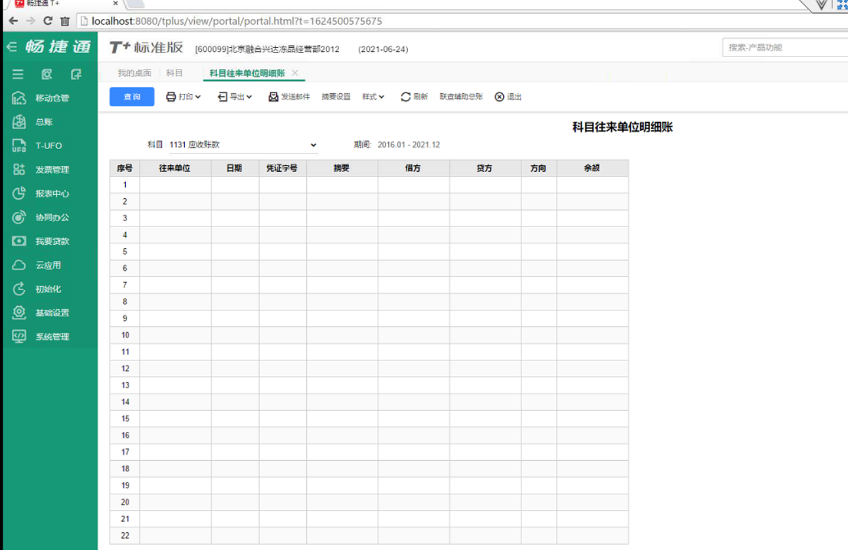Open the hamburger menu icon in sidebar
Screen dimensions: 848x550
[18, 74]
